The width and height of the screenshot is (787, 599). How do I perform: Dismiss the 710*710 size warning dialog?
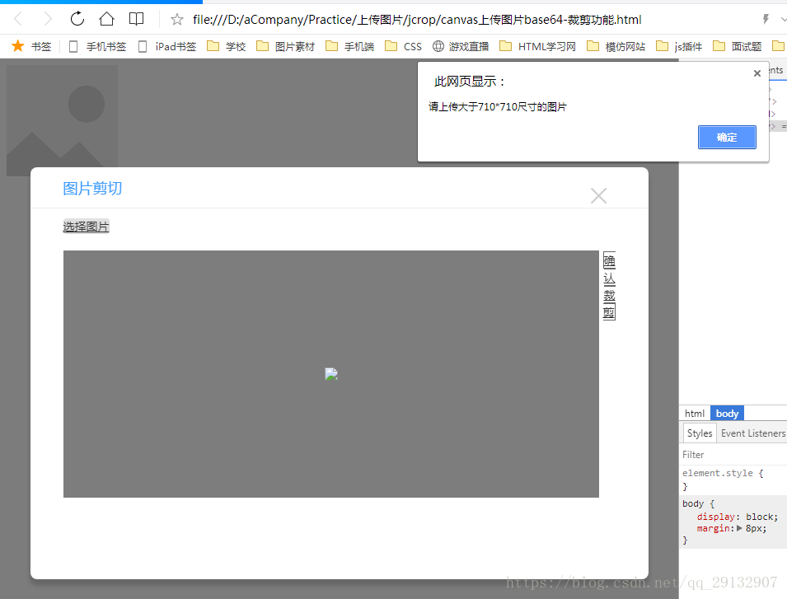tap(727, 137)
